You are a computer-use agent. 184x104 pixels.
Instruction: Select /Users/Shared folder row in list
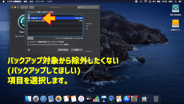pos(55,21)
